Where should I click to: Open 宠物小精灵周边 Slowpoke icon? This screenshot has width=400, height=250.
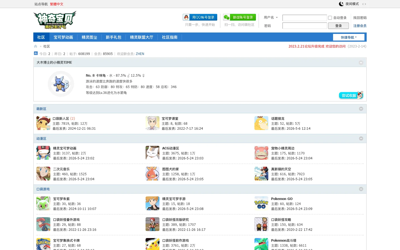261,153
